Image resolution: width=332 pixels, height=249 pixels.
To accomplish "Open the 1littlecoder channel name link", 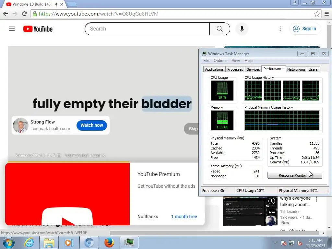I will pyautogui.click(x=290, y=211).
